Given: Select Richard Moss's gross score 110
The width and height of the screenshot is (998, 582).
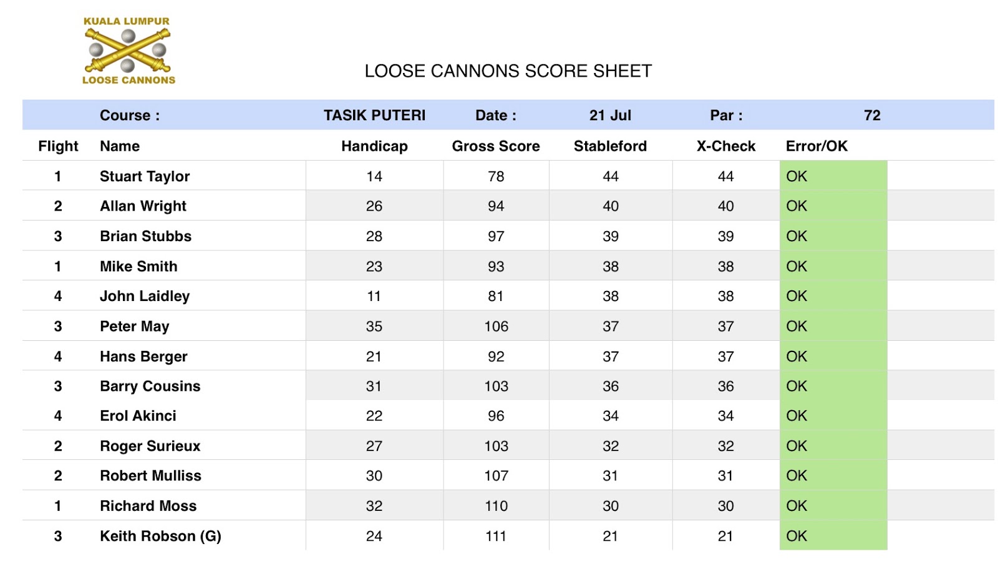Looking at the screenshot, I should pos(496,506).
